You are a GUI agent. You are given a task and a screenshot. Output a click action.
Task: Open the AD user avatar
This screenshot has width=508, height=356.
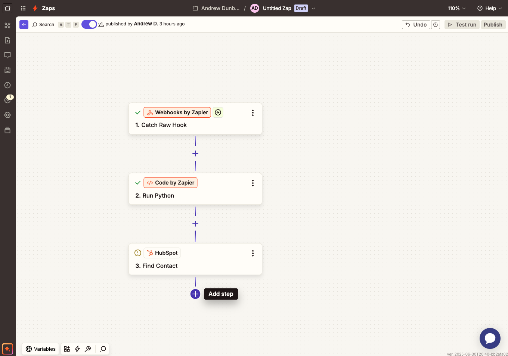point(255,8)
